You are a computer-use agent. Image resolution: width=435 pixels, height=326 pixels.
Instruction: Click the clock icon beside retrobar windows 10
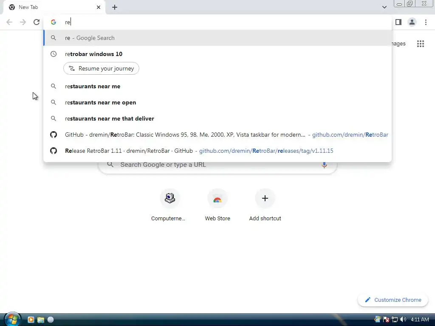pyautogui.click(x=54, y=54)
